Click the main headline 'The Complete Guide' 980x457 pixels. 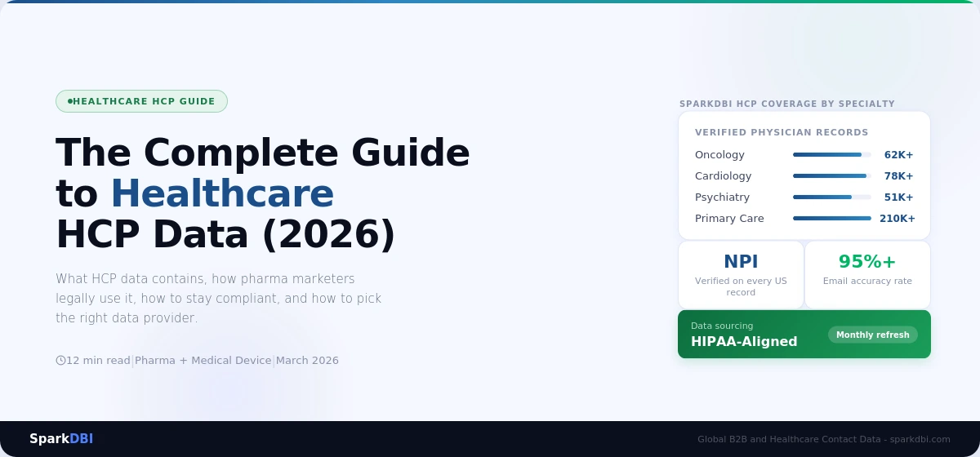pos(263,153)
